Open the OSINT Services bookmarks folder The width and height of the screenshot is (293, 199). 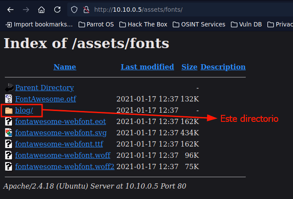(199, 24)
